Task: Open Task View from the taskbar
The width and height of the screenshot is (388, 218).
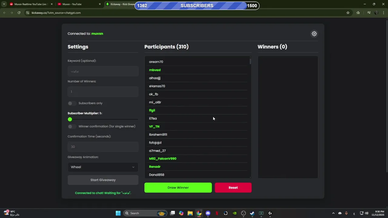Action: click(172, 213)
